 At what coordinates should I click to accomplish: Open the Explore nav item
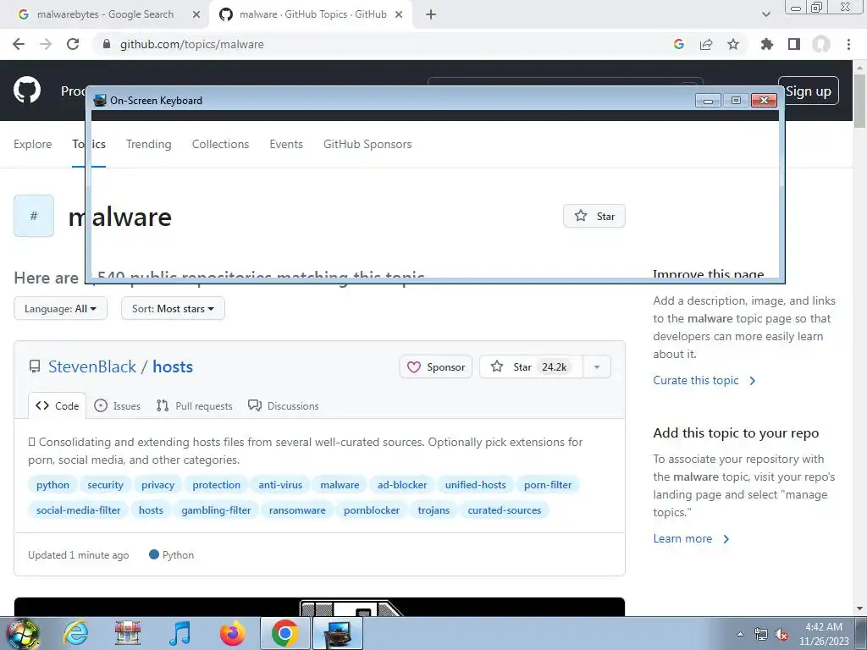[33, 144]
